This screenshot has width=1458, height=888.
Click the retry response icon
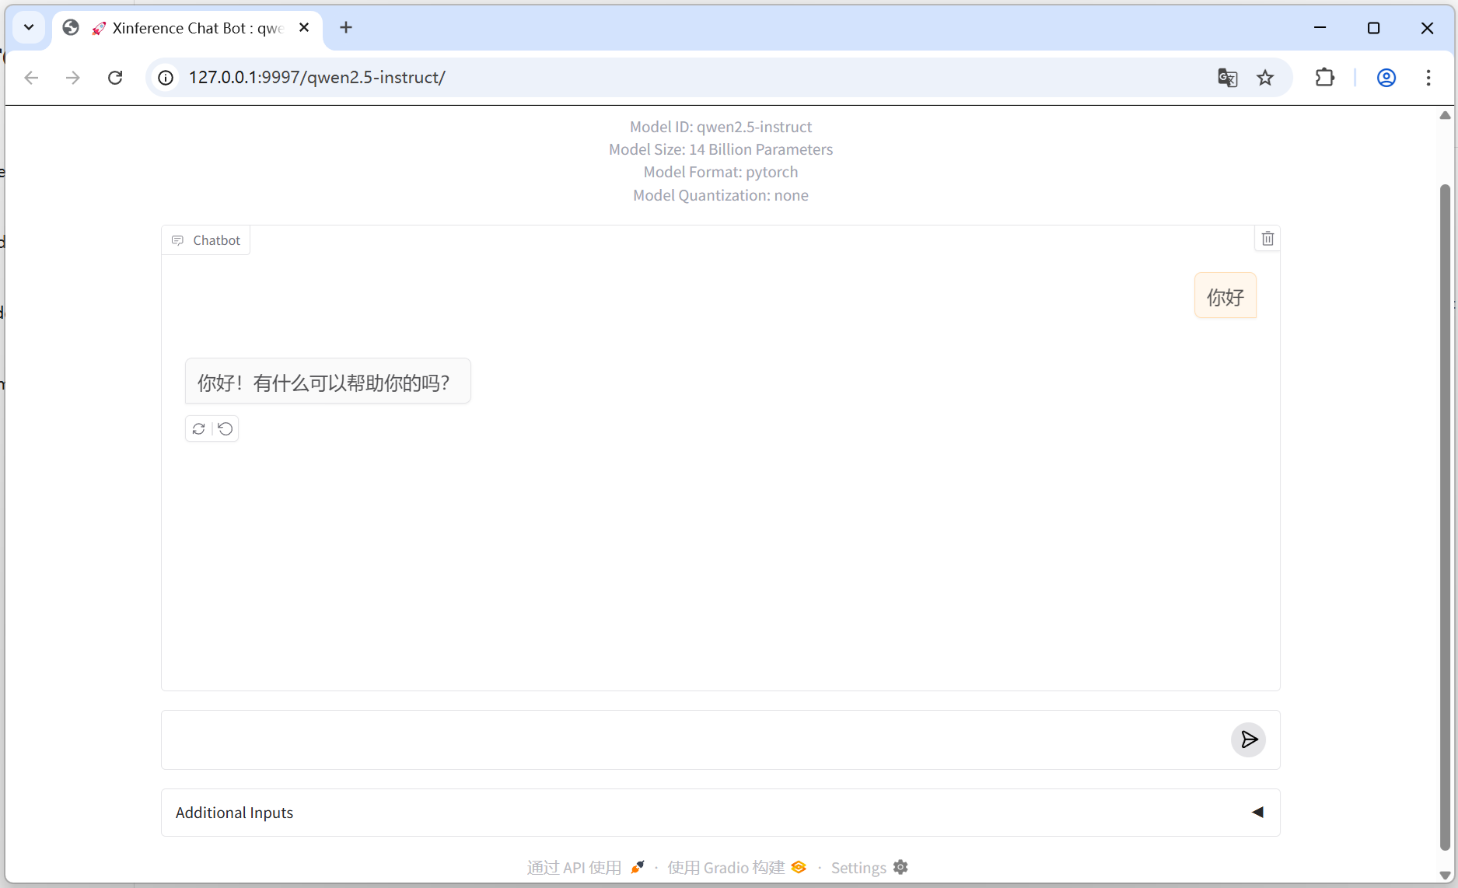pyautogui.click(x=199, y=428)
